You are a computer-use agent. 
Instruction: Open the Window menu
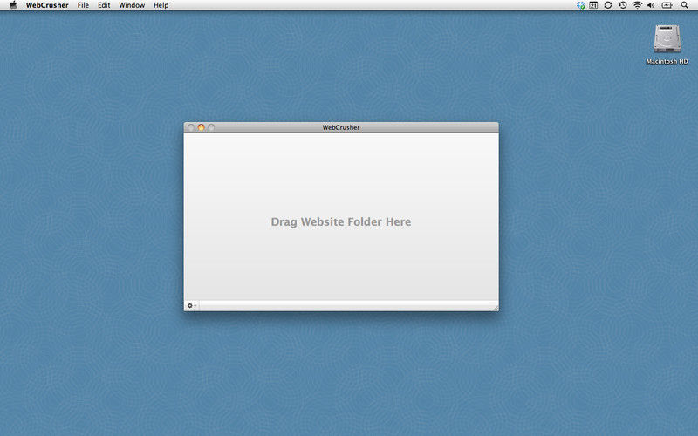pyautogui.click(x=132, y=5)
